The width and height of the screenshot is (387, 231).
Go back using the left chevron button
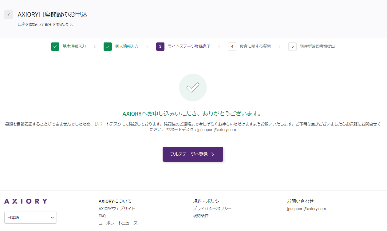9,14
